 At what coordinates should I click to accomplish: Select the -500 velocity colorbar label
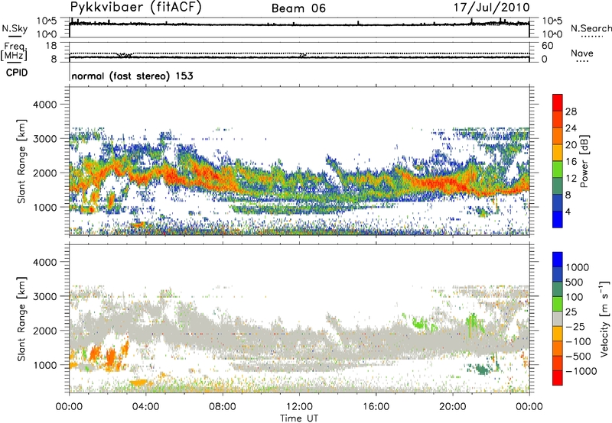pos(578,356)
